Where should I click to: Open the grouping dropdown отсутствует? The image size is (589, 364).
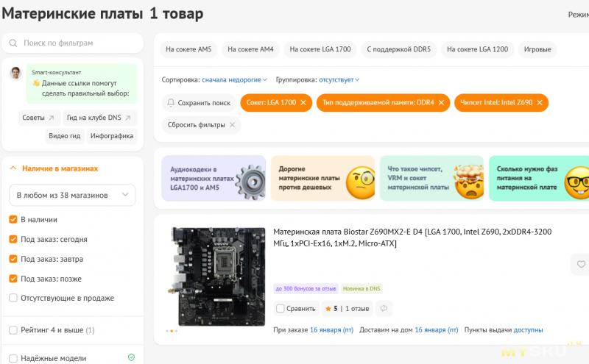coord(339,79)
